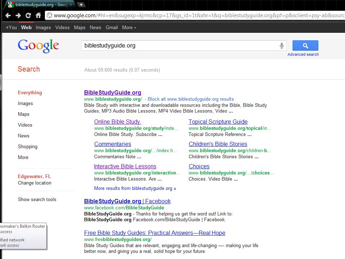The image size is (345, 259).
Task: Go to the browser home icon
Action: point(38,15)
